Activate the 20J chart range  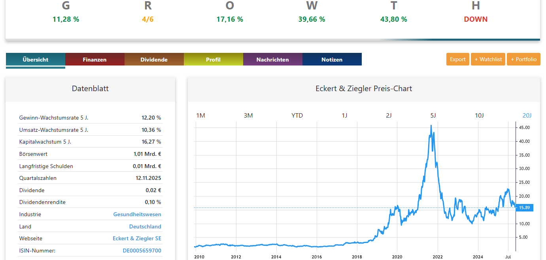point(527,116)
